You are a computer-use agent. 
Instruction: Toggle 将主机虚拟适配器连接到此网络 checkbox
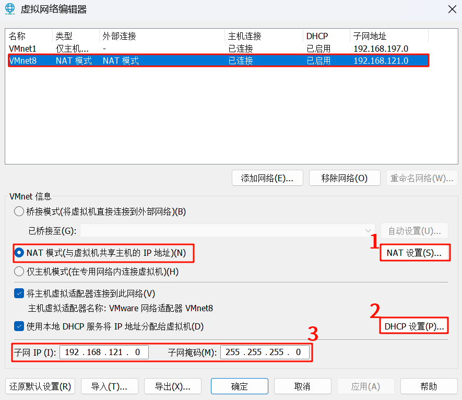(19, 293)
